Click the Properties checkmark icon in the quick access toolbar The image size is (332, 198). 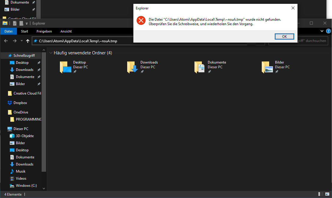click(x=15, y=23)
